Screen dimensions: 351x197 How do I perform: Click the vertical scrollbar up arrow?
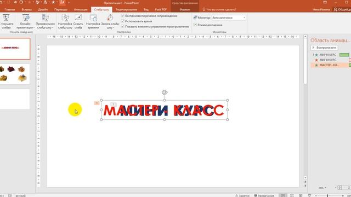(x=305, y=36)
